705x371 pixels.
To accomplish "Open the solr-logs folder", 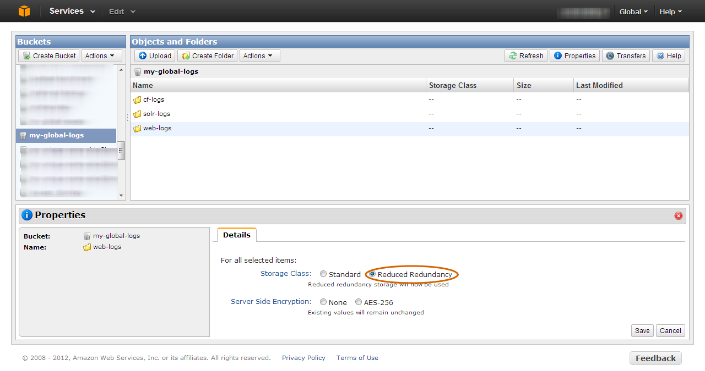I will [x=156, y=114].
